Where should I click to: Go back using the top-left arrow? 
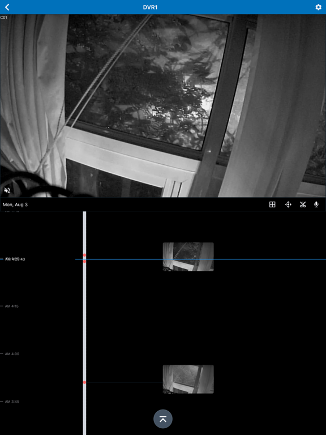[7, 7]
